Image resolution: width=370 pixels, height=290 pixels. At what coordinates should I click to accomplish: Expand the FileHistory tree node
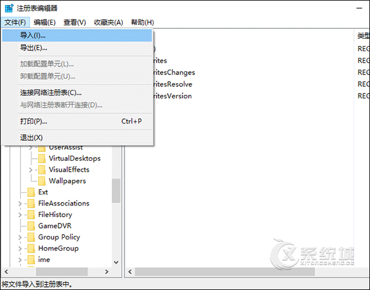(x=20, y=215)
